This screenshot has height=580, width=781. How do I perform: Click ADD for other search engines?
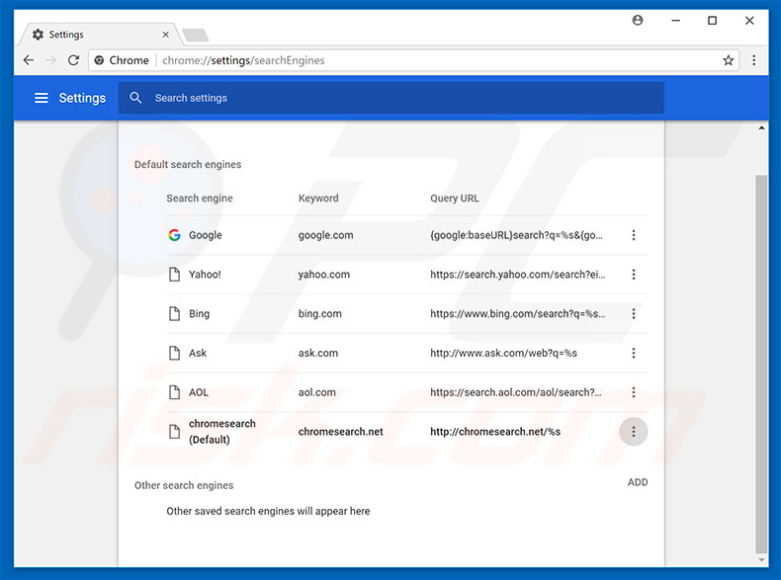638,482
